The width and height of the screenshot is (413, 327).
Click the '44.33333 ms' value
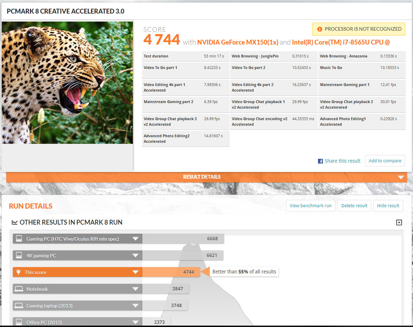tap(303, 119)
